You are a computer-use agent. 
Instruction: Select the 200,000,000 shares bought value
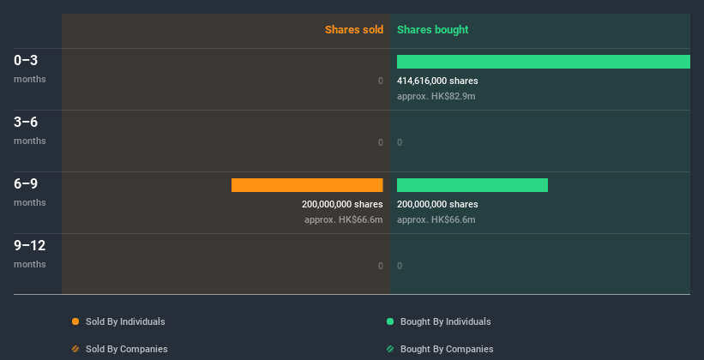click(437, 204)
